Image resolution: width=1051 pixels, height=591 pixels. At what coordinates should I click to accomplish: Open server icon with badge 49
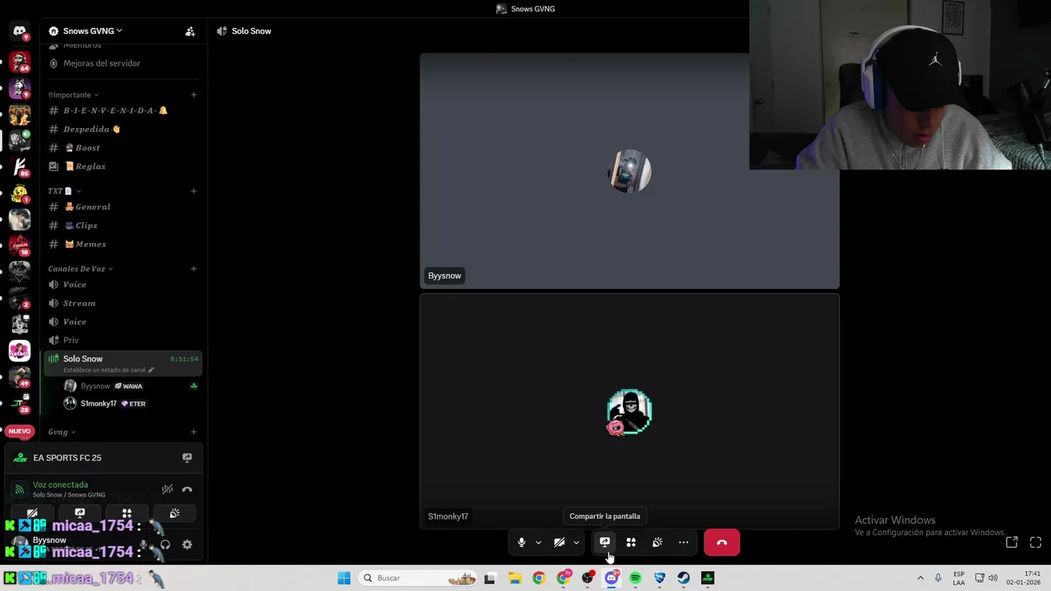click(x=20, y=377)
